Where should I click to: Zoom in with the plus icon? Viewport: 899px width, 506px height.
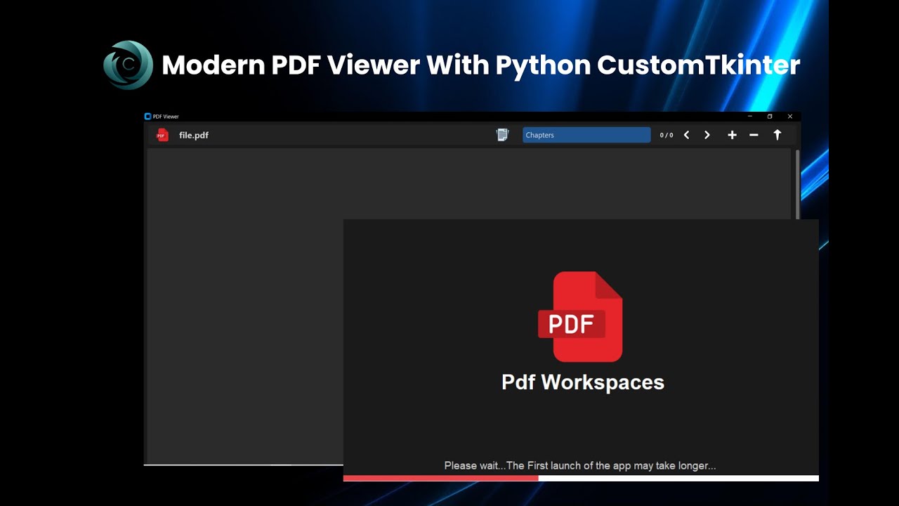pos(732,135)
